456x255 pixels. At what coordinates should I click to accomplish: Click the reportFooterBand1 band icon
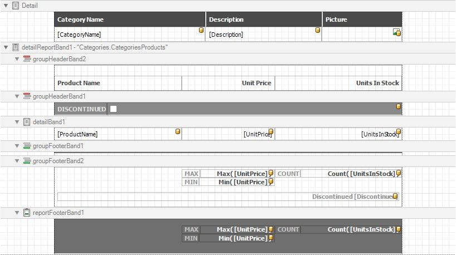pyautogui.click(x=27, y=213)
